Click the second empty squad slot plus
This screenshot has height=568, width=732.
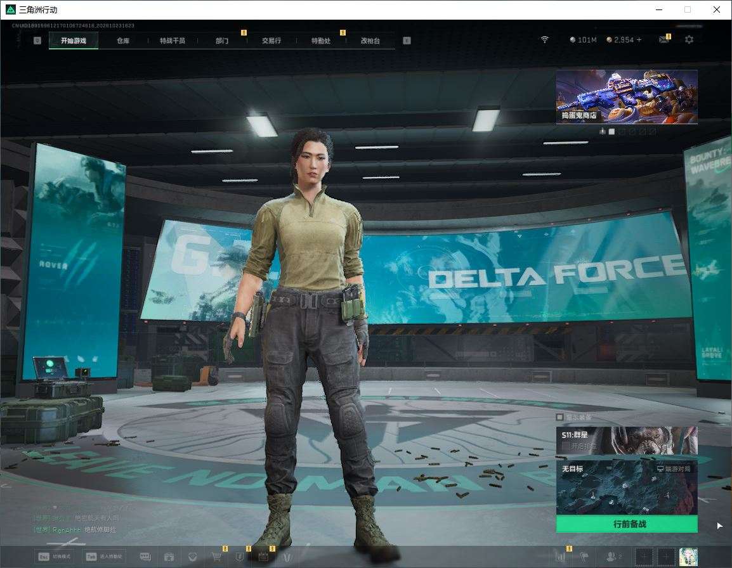click(666, 557)
